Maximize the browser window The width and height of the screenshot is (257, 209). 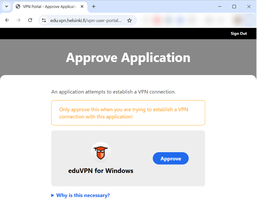point(234,7)
